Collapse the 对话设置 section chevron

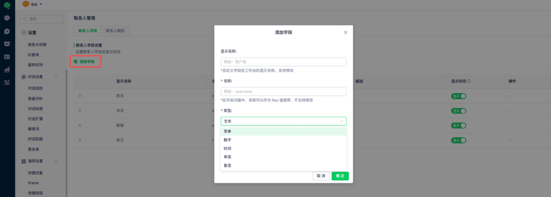[x=56, y=76]
